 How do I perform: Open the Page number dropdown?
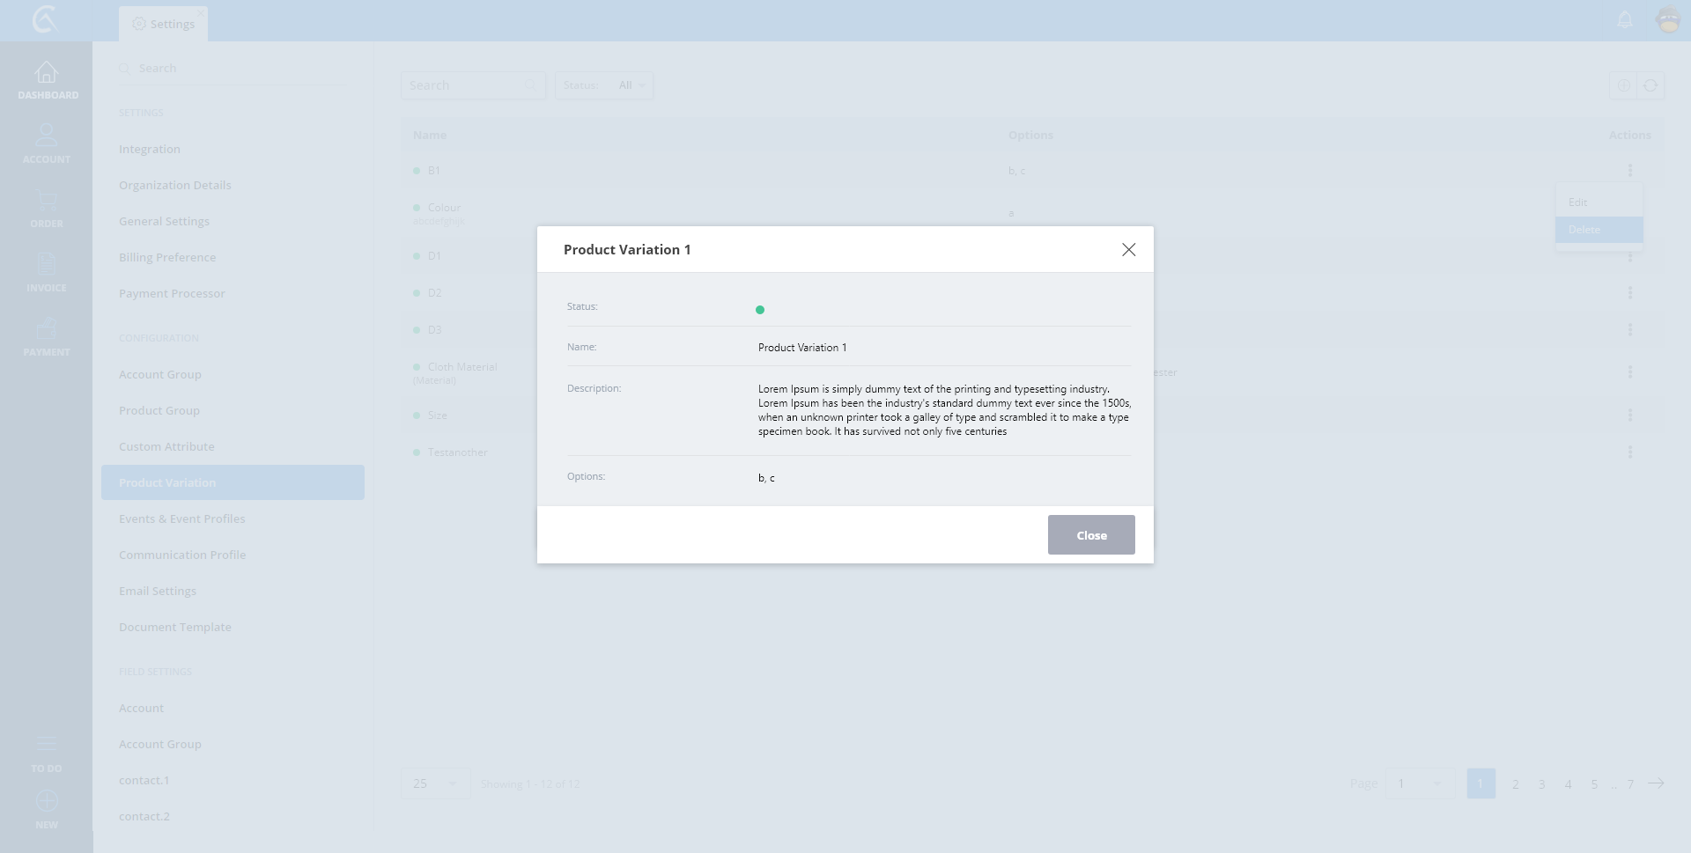pyautogui.click(x=1420, y=783)
